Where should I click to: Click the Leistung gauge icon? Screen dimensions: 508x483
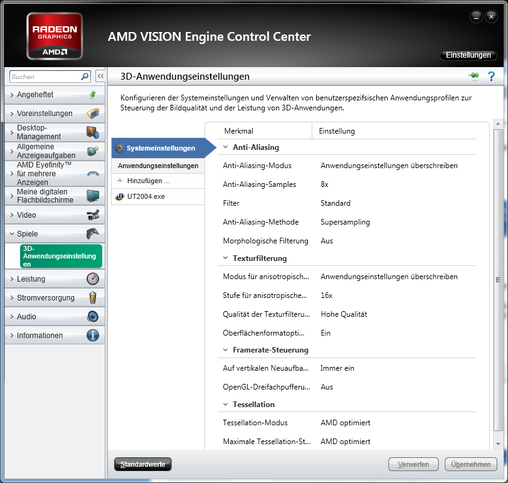[x=93, y=279]
